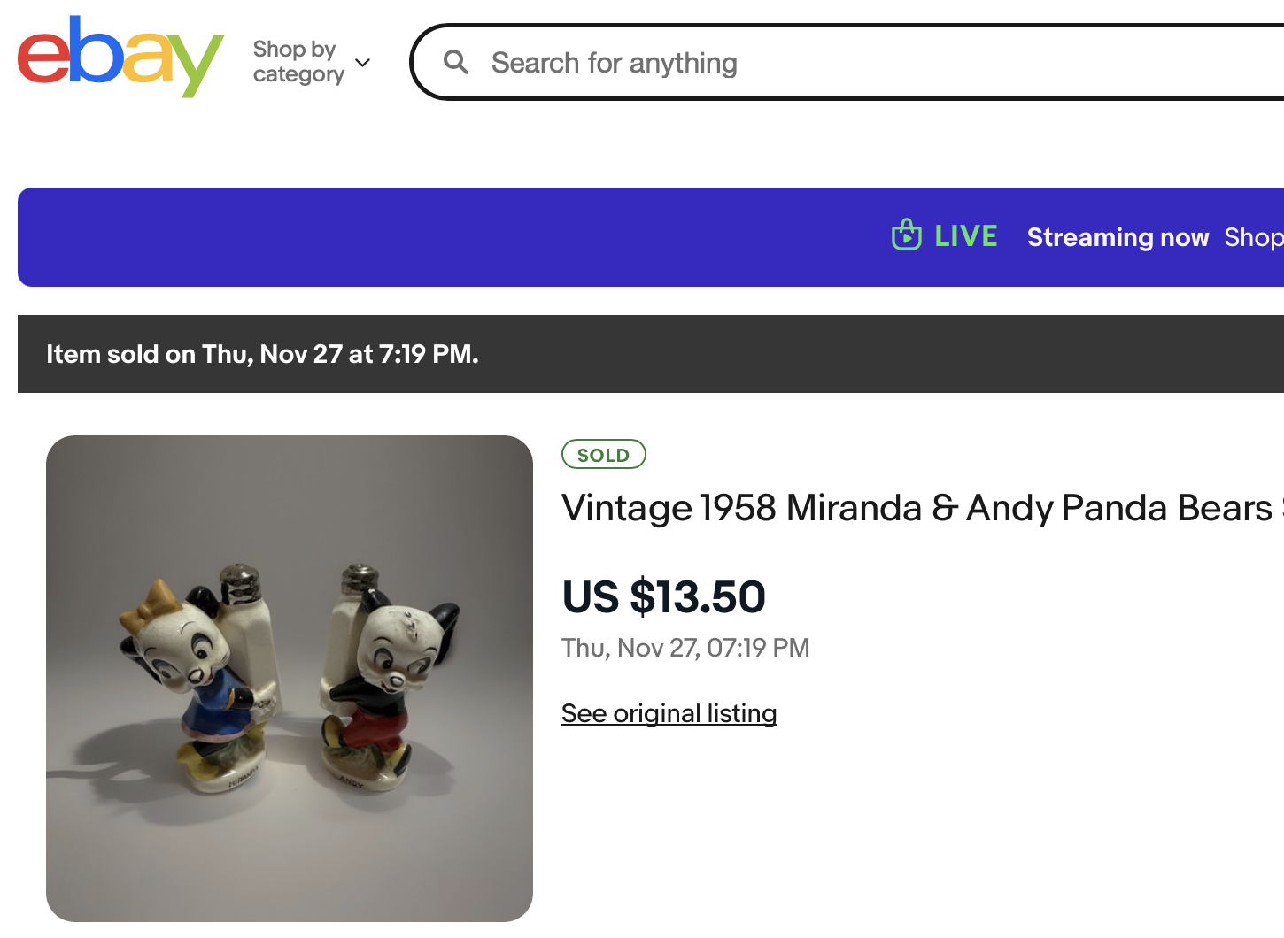Image resolution: width=1284 pixels, height=938 pixels.
Task: Click the eBay Live shopping bag icon
Action: (x=906, y=235)
